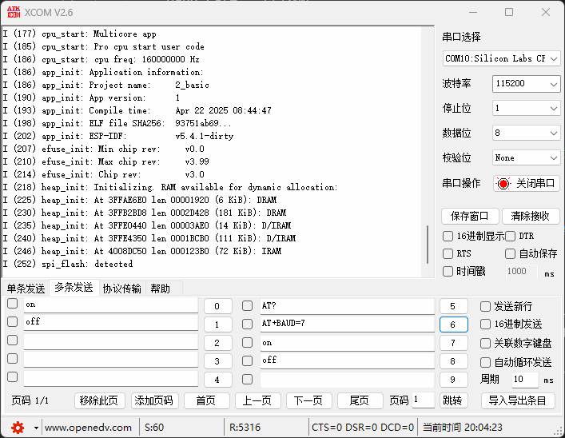The image size is (565, 438).
Task: Toggle the RTS checkbox
Action: tap(448, 253)
